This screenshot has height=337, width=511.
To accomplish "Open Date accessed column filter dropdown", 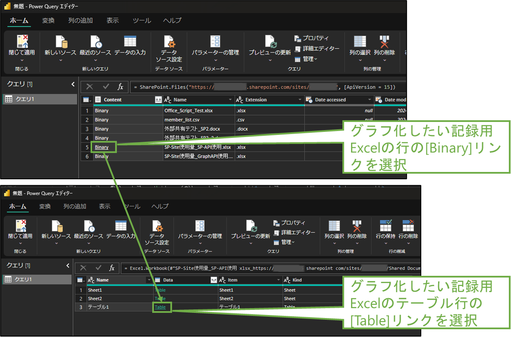I will (370, 100).
